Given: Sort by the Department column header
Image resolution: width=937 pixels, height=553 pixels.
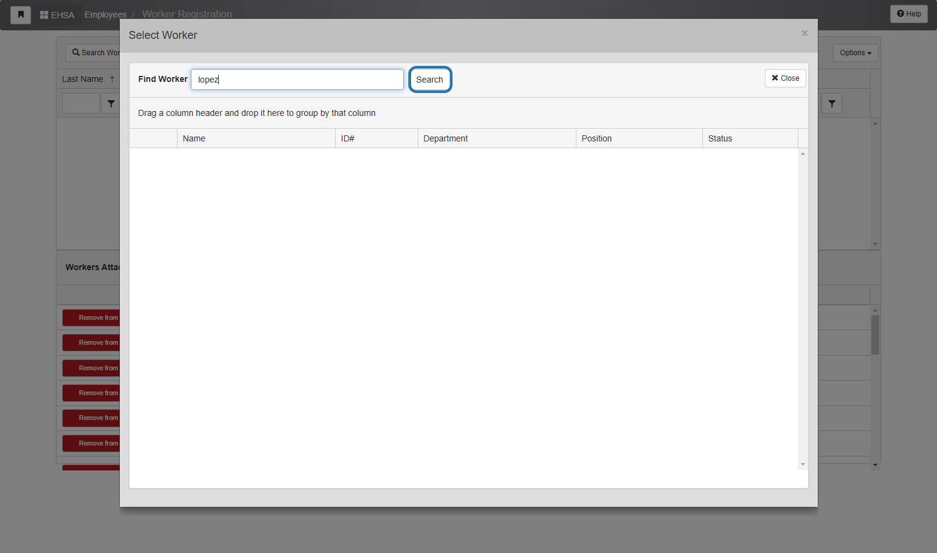Looking at the screenshot, I should tap(497, 138).
